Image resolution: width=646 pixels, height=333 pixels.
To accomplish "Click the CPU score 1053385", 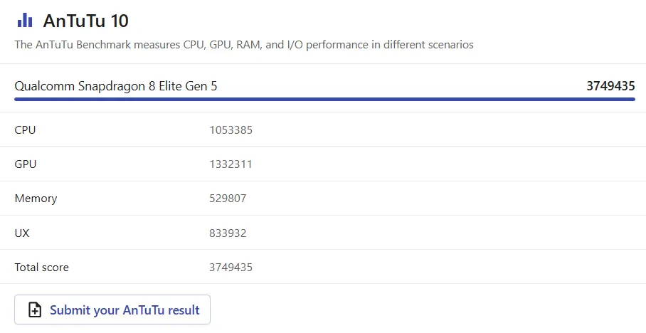I will point(231,129).
